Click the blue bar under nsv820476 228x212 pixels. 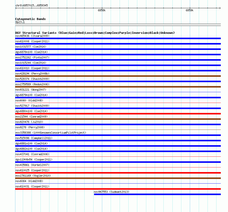118,124
